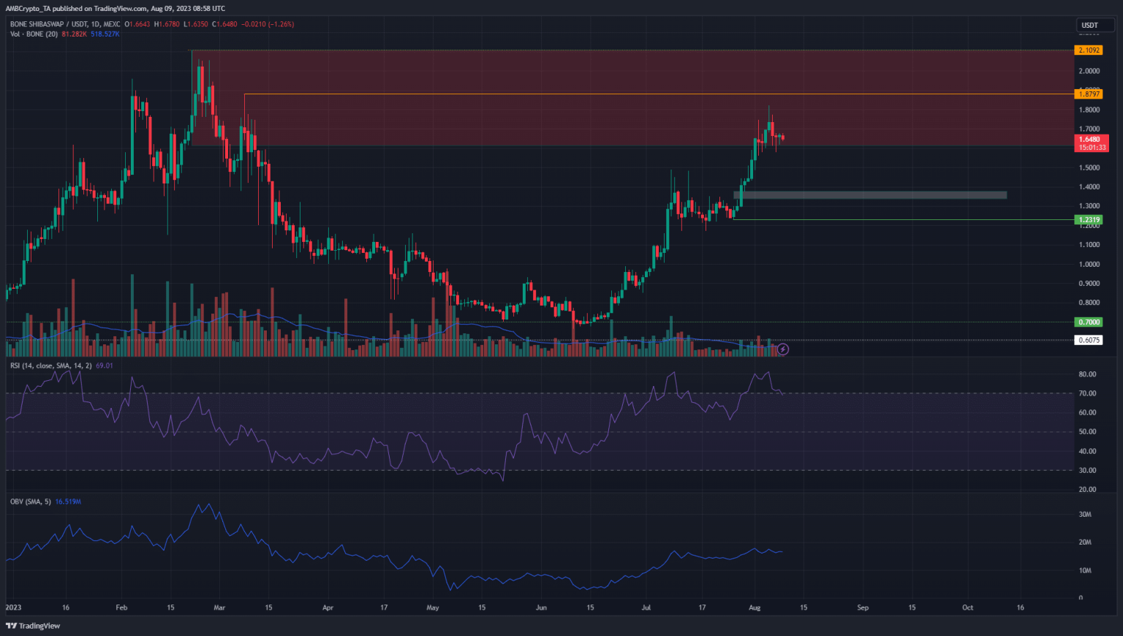Click the 2023 label on the time axis
The height and width of the screenshot is (636, 1123).
pos(13,607)
